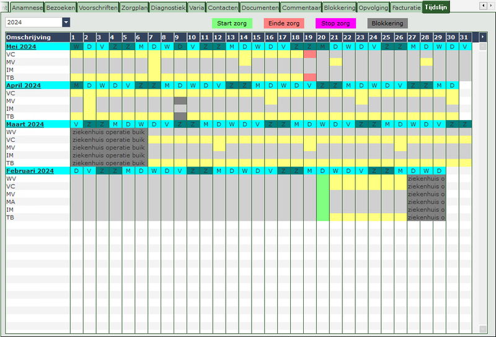
Task: Open the Mei 2024 month link
Action: [21, 46]
